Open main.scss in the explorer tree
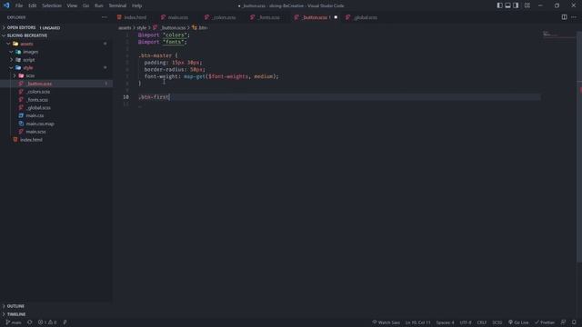This screenshot has width=582, height=327. (x=35, y=132)
